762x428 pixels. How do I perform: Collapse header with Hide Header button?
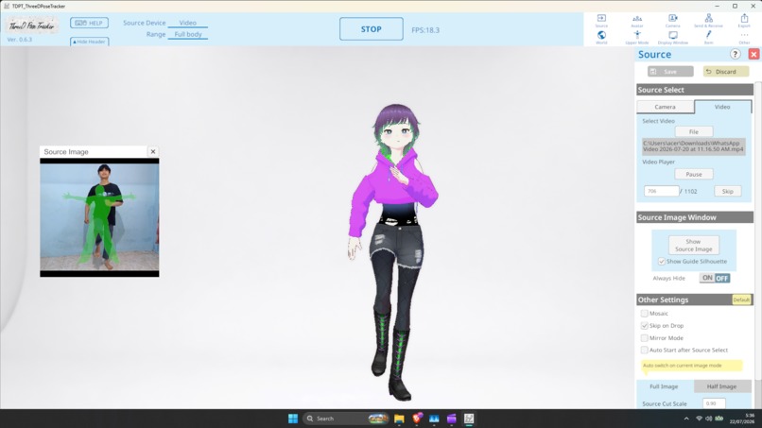pyautogui.click(x=90, y=42)
